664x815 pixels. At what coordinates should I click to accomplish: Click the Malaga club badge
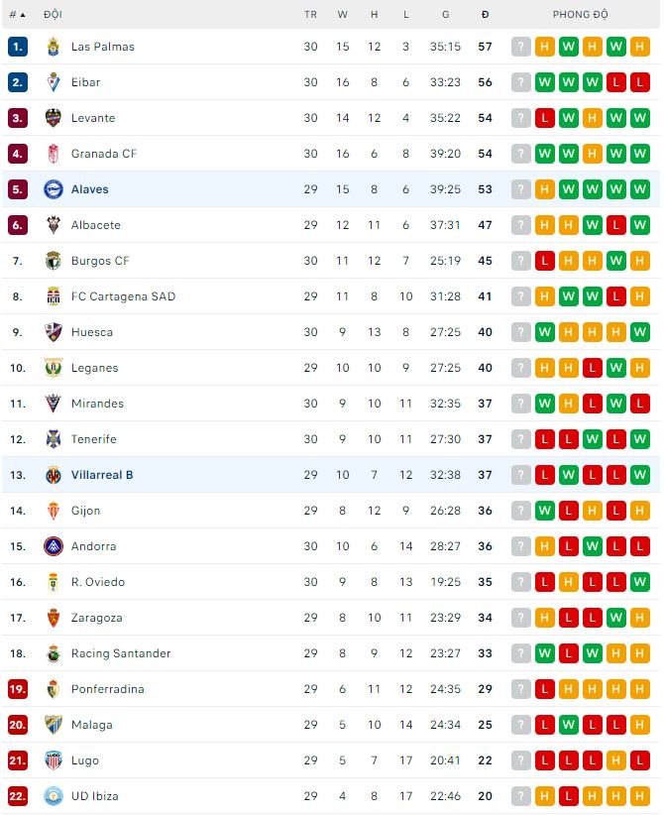point(55,725)
